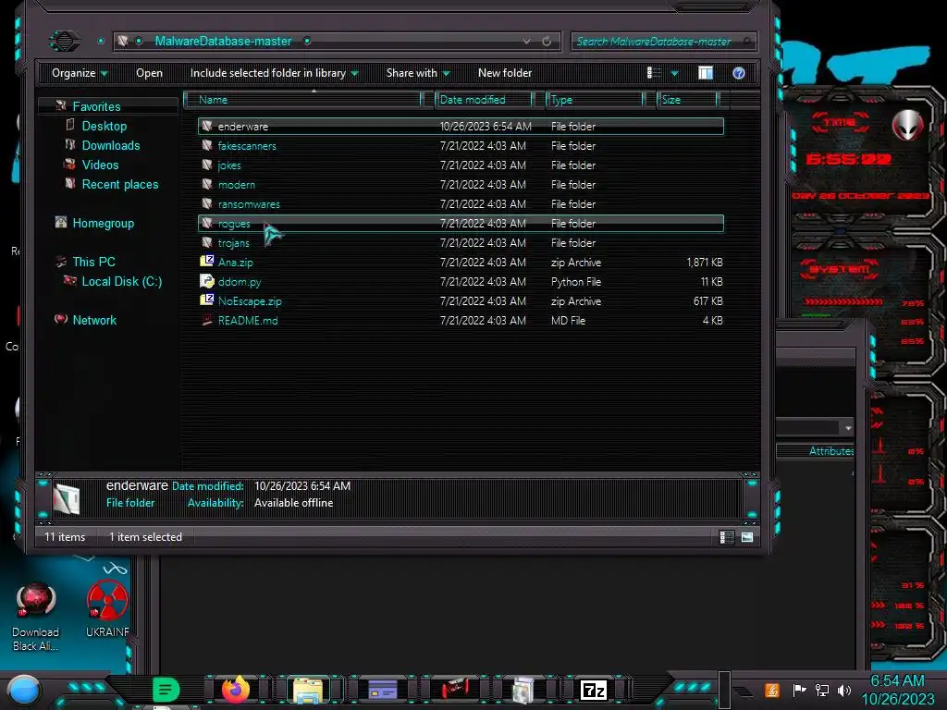This screenshot has width=947, height=710.
Task: Click the rogues folder icon
Action: pyautogui.click(x=207, y=223)
